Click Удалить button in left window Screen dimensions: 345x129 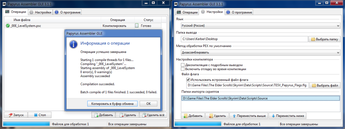[x=128, y=115]
